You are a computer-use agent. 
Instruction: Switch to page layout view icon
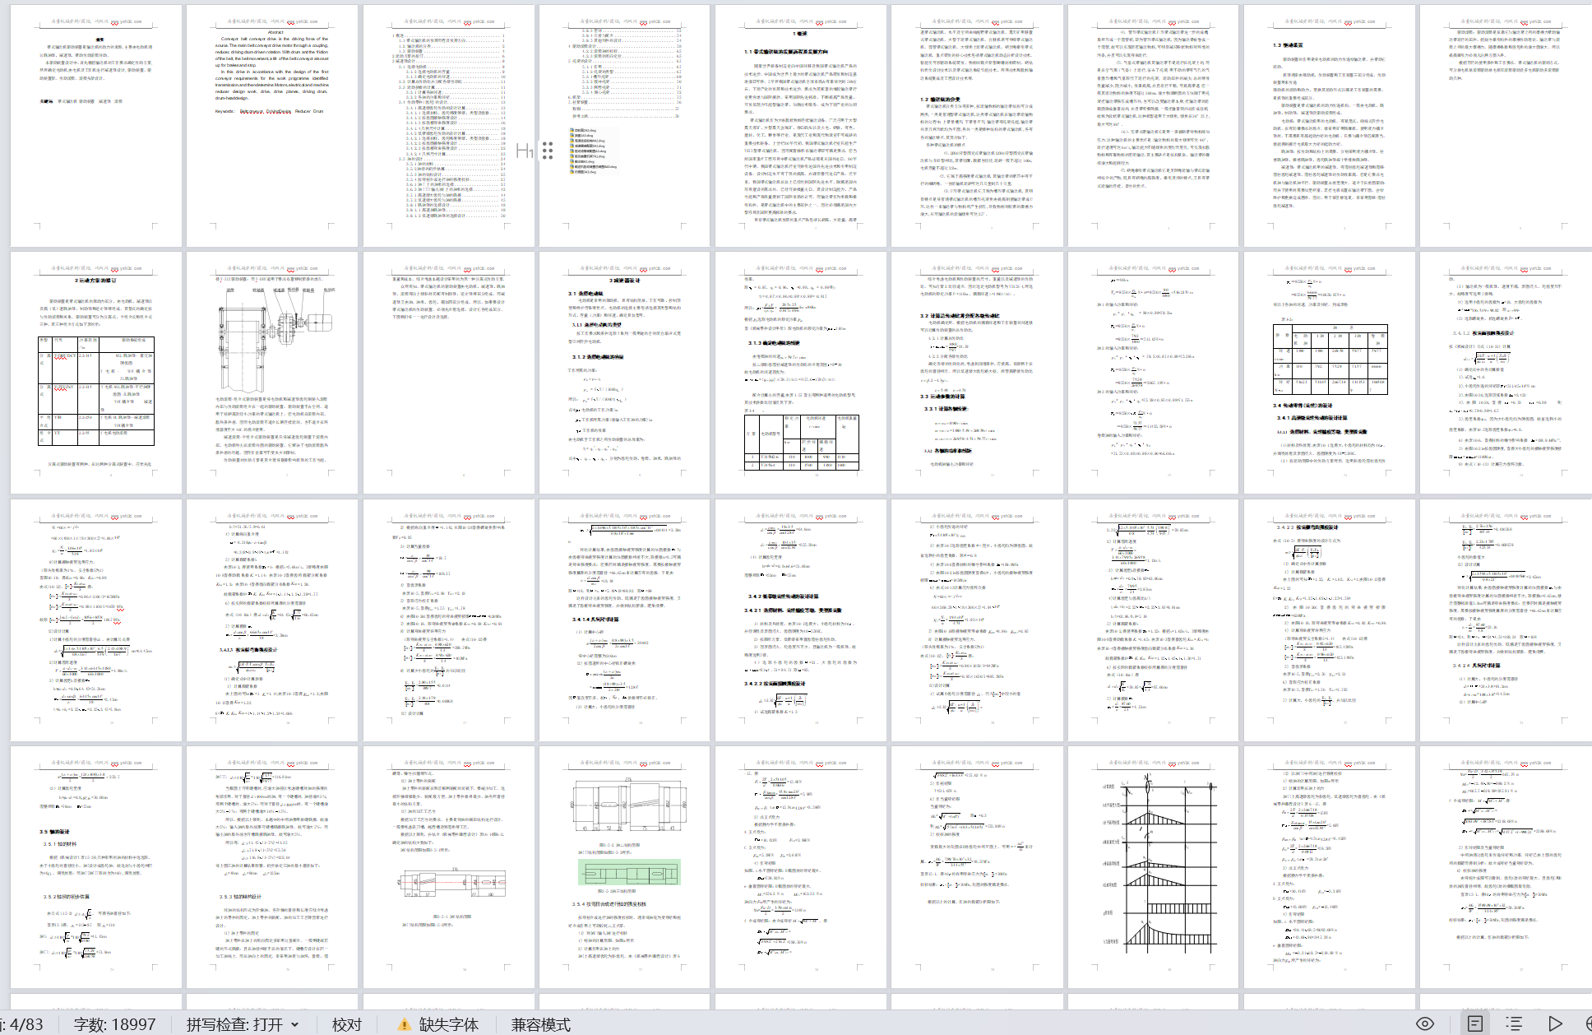(1475, 1023)
